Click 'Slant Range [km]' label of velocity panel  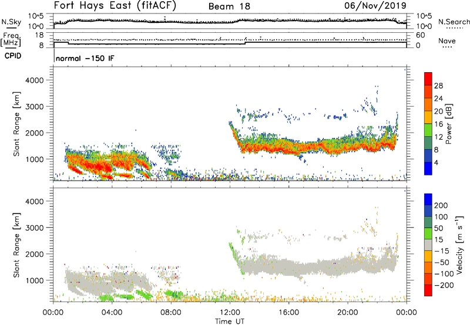(16, 245)
